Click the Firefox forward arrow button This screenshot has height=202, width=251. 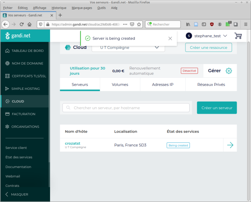[x=14, y=24]
